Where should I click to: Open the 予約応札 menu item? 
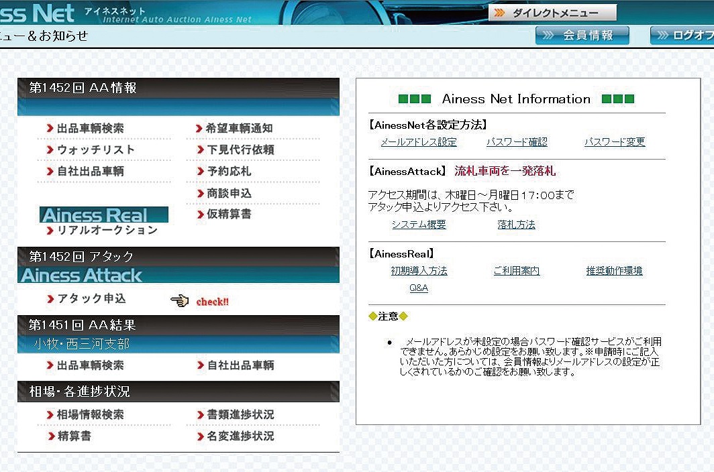(224, 171)
